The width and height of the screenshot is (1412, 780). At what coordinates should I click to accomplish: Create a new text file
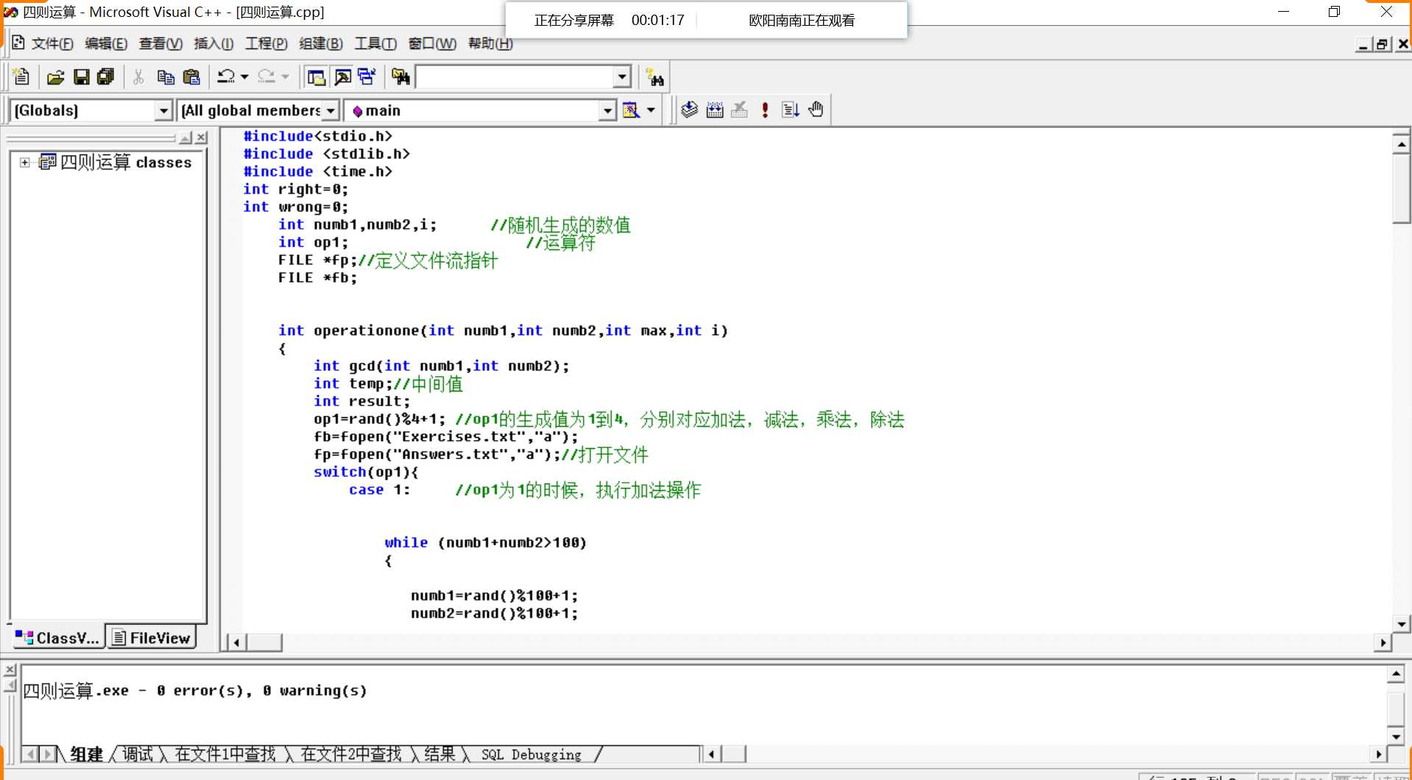pos(21,77)
